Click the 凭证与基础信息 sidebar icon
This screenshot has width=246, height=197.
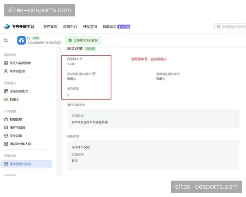coord(6,63)
